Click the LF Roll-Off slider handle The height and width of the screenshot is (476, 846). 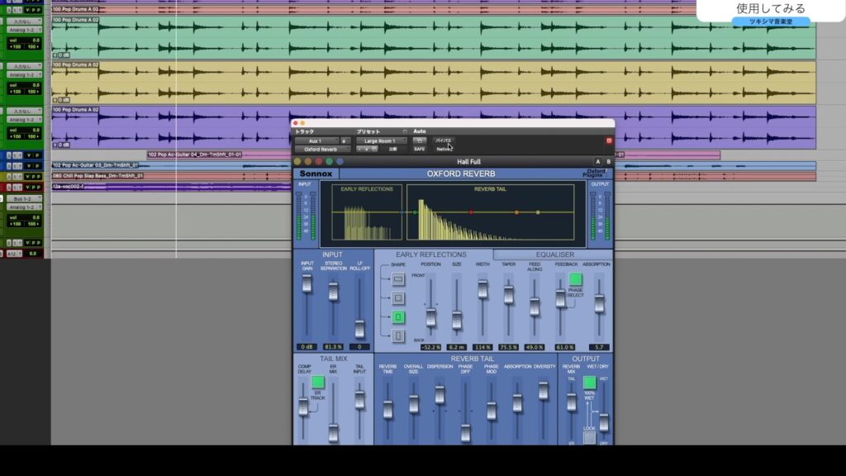tap(359, 328)
